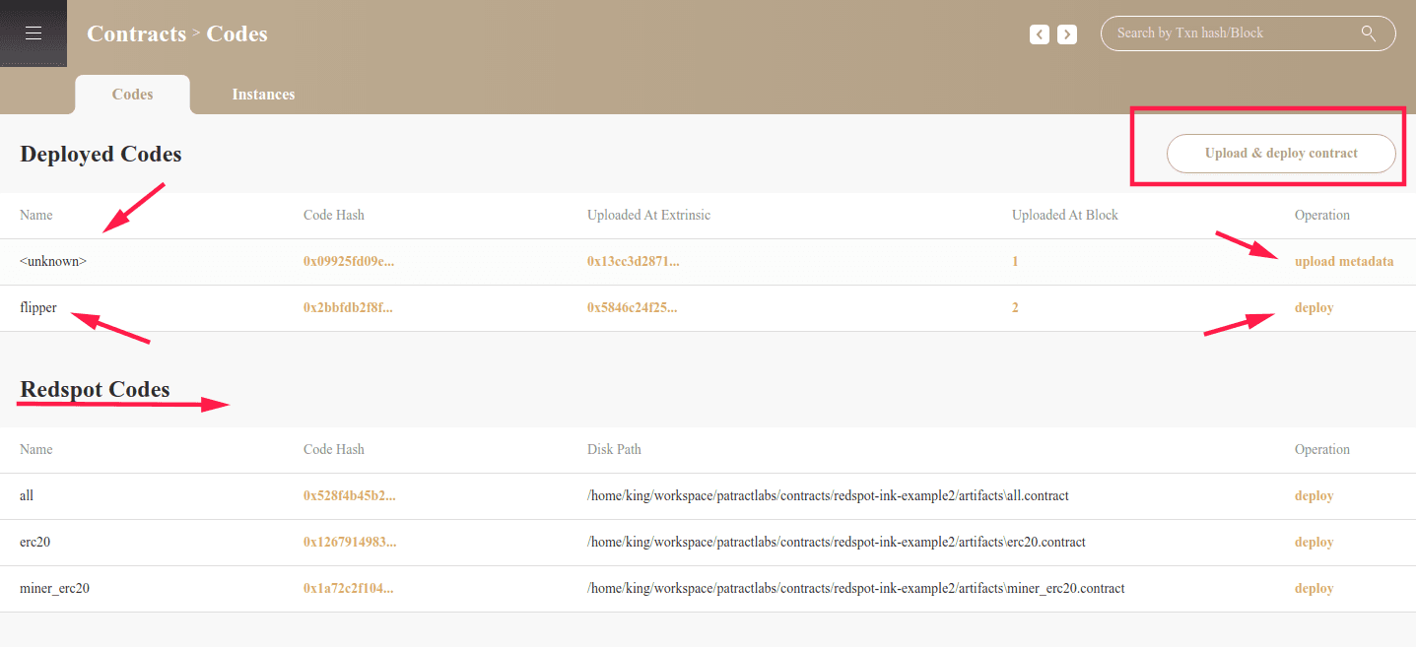Screen dimensions: 1416x647
Task: Open uploaded block 1 link
Action: pyautogui.click(x=1015, y=262)
